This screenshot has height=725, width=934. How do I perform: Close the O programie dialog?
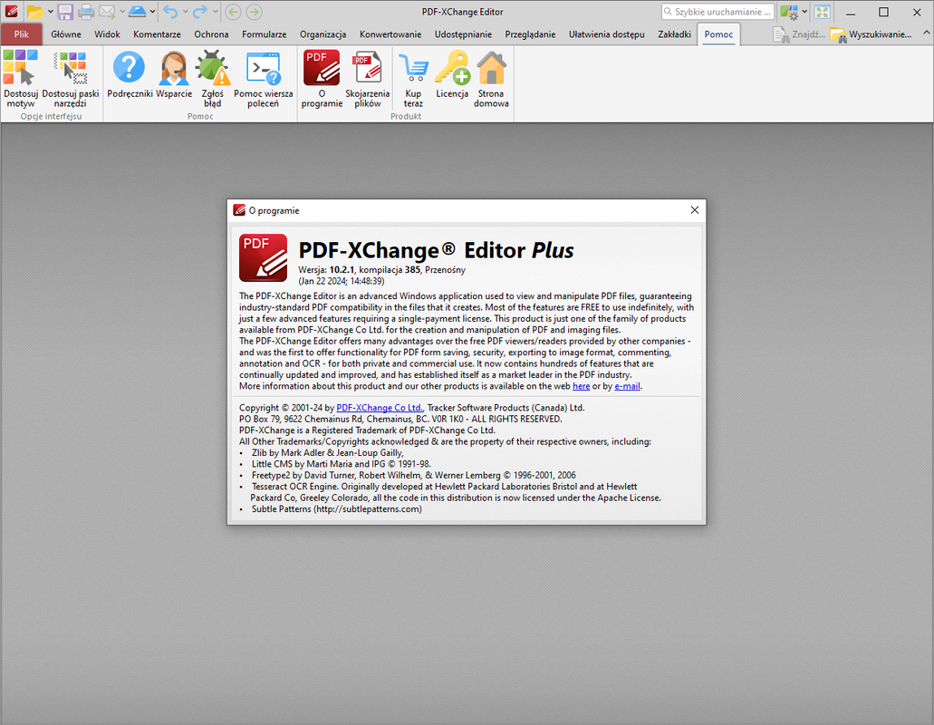coord(695,210)
